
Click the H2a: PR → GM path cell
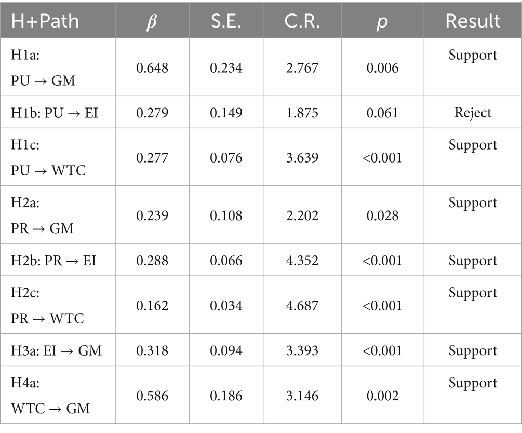coord(42,215)
